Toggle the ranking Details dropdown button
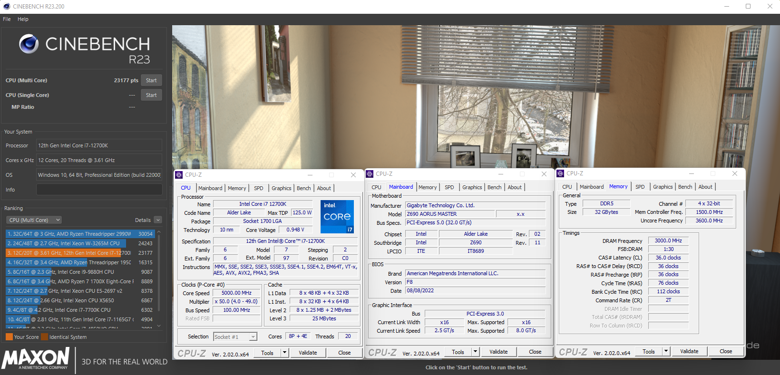 158,220
